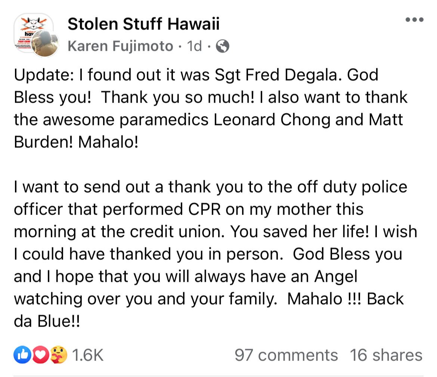437x377 pixels.
Task: Open the post via the 1d timestamp
Action: 194,46
